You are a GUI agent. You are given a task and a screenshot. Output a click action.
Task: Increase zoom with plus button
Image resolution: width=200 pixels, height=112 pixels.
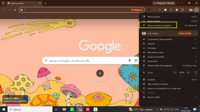(188, 72)
